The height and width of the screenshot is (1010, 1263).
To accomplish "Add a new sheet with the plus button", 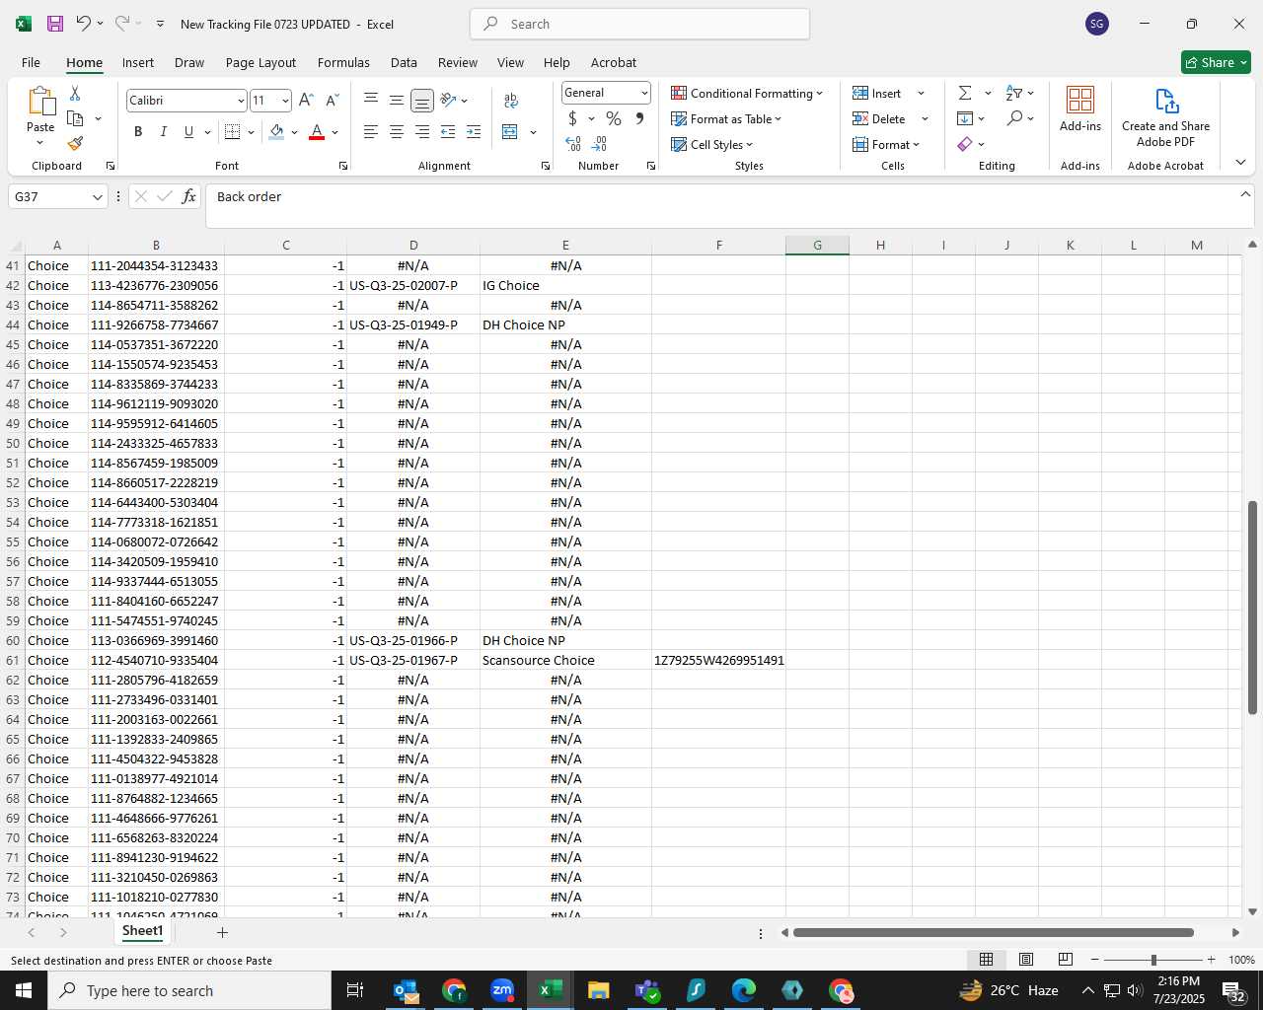I will (222, 932).
